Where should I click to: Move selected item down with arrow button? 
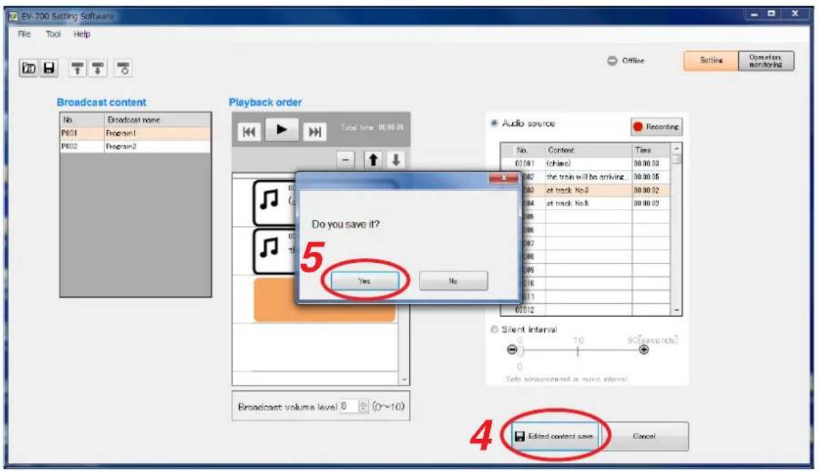coord(395,160)
